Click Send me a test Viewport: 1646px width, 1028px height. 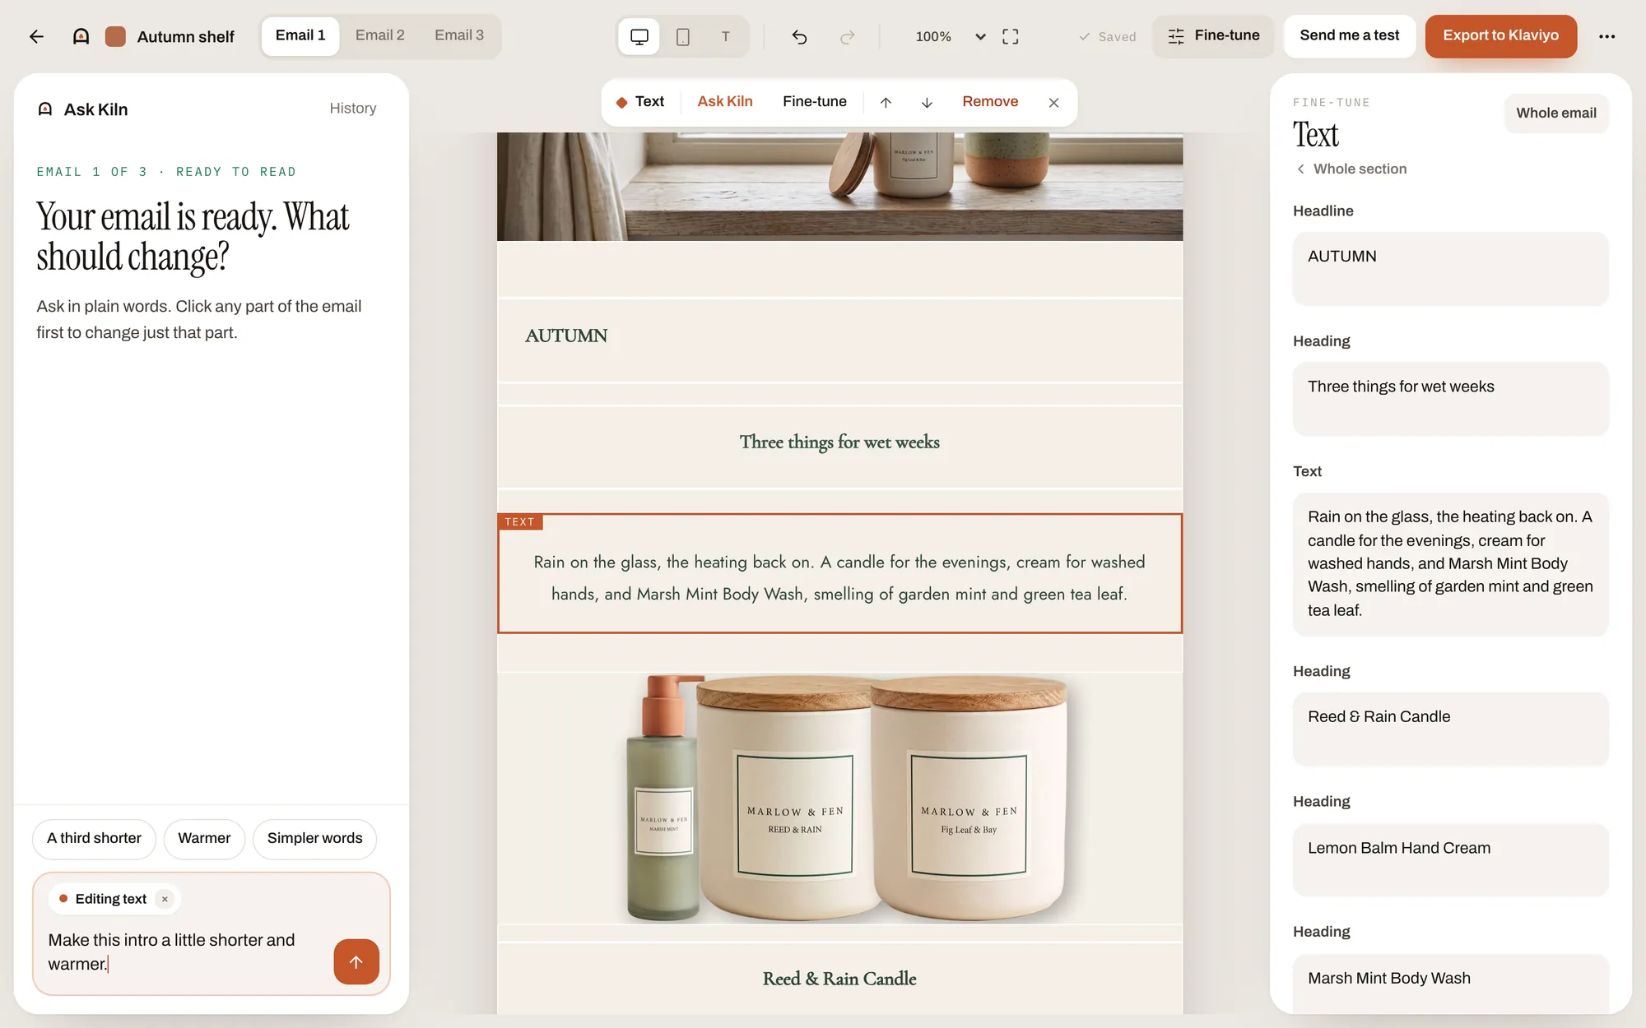coord(1349,36)
